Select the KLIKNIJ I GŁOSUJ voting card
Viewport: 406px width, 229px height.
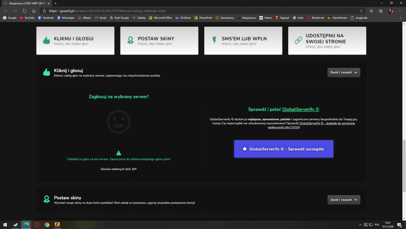pos(76,41)
